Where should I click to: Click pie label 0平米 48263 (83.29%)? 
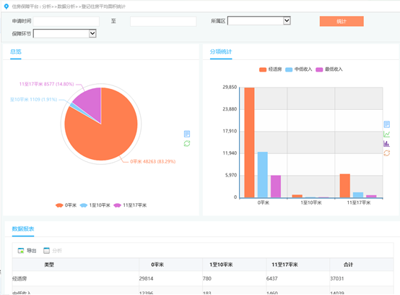point(153,161)
